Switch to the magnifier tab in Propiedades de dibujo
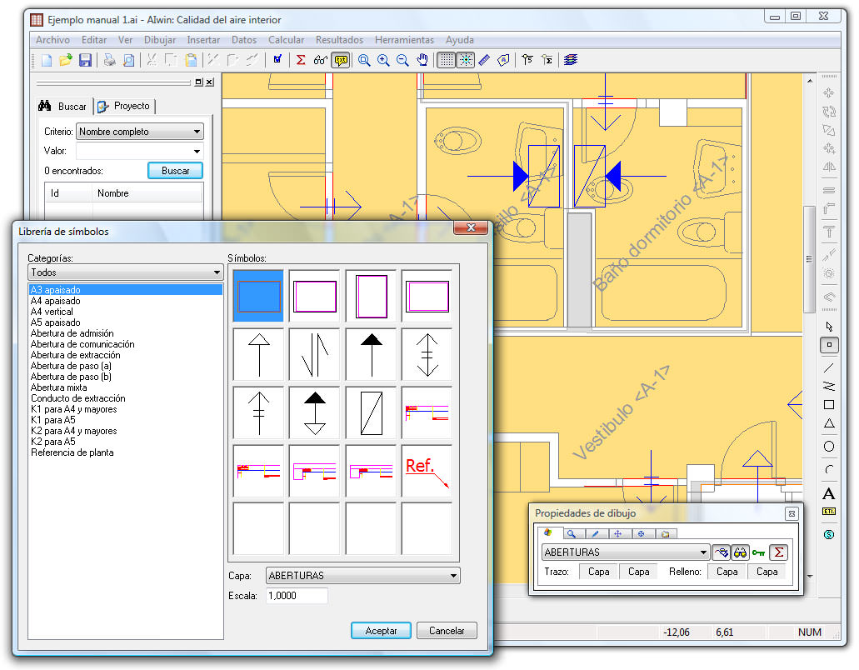The height and width of the screenshot is (670, 859). [572, 533]
